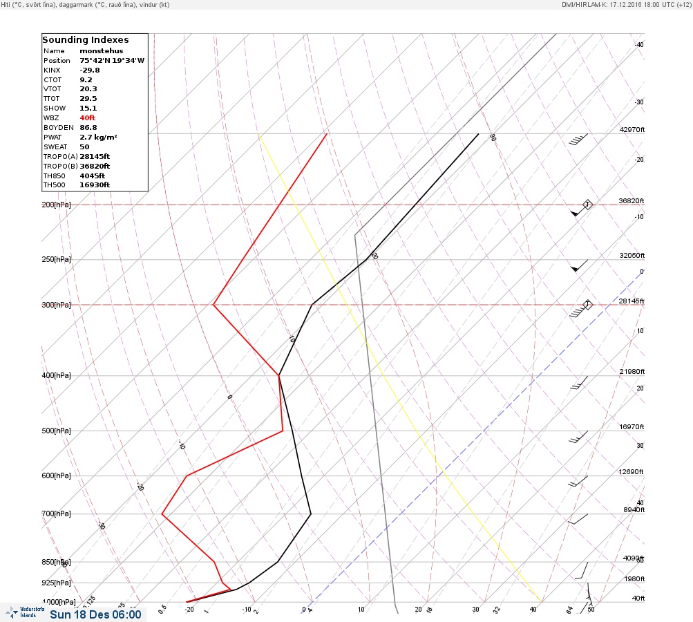Click the Vedurstofa Islands logo
This screenshot has width=693, height=622.
point(26,612)
